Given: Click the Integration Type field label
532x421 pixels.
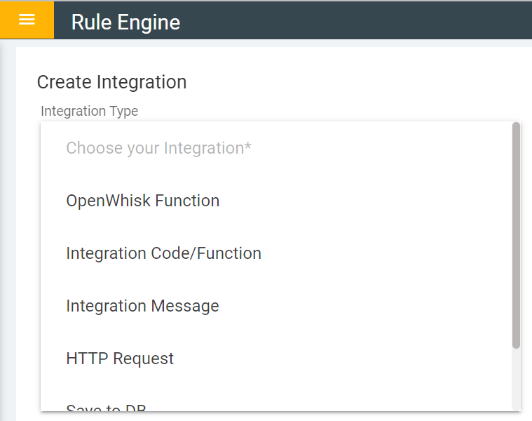Looking at the screenshot, I should point(89,111).
